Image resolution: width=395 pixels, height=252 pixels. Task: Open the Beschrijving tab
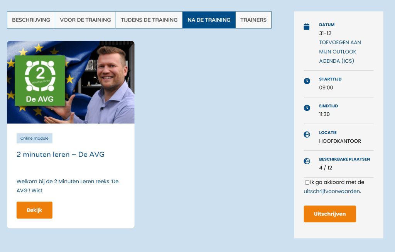click(31, 20)
